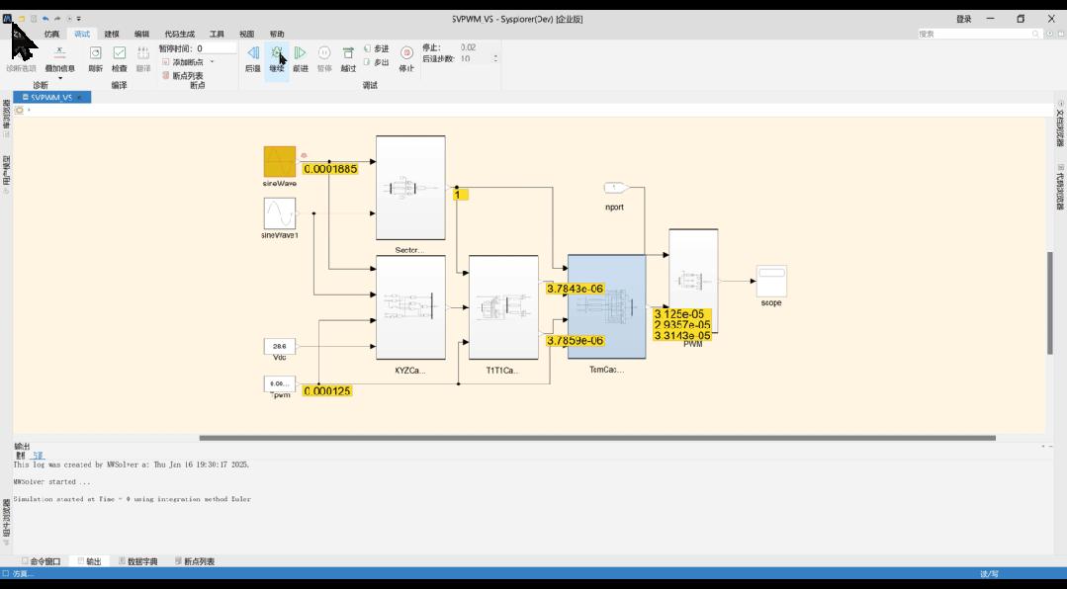The image size is (1067, 589).
Task: Click the 继续 continue debug icon
Action: 276,53
